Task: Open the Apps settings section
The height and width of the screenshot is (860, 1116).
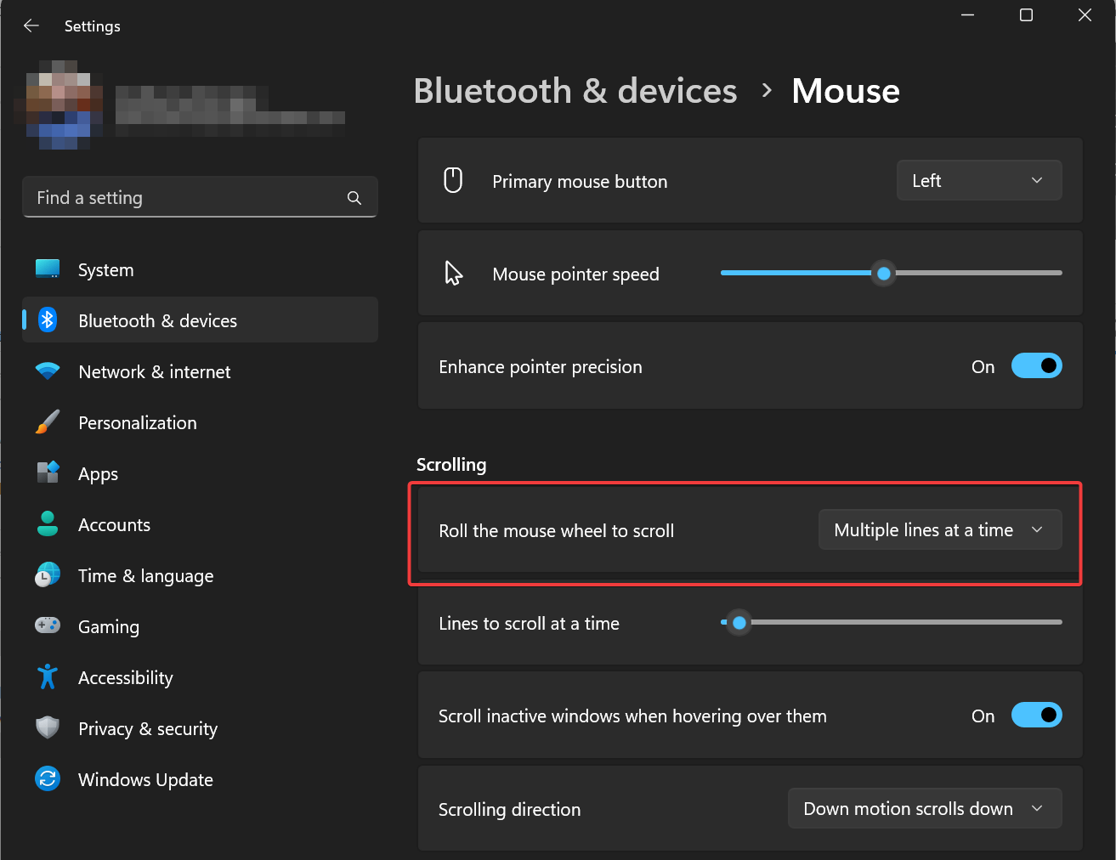Action: point(99,474)
